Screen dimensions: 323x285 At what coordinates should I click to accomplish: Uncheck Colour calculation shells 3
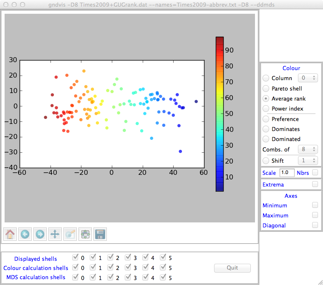(128, 267)
